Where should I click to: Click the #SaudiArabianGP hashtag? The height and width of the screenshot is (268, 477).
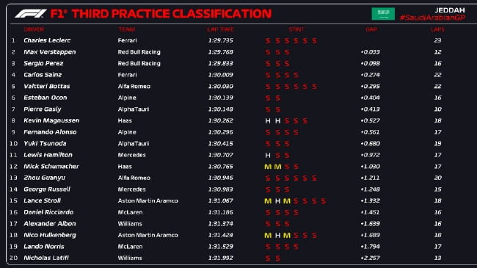[432, 18]
